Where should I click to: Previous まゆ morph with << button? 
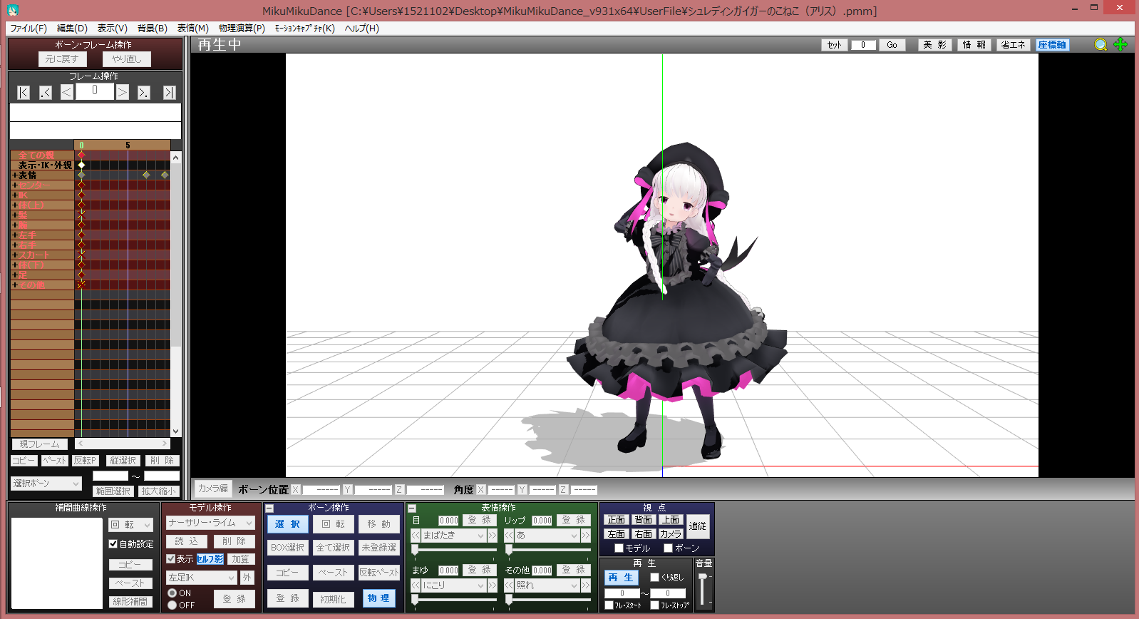416,585
